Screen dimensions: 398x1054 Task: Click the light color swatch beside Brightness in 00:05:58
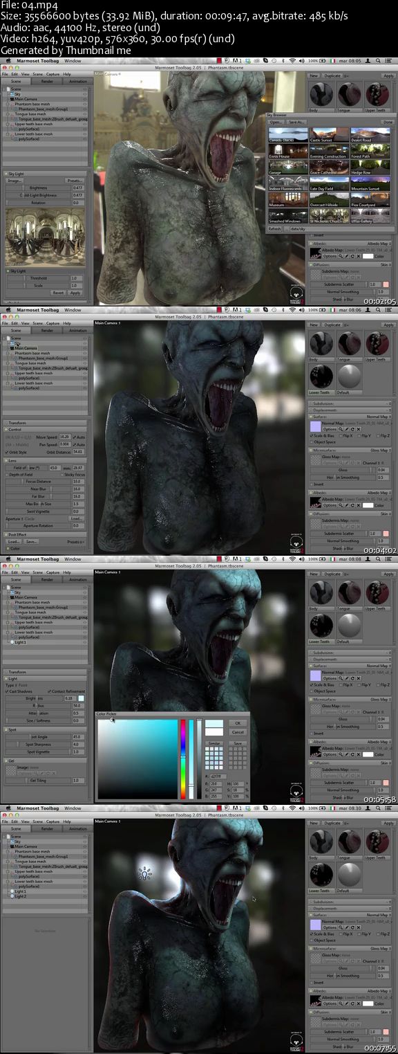point(81,698)
